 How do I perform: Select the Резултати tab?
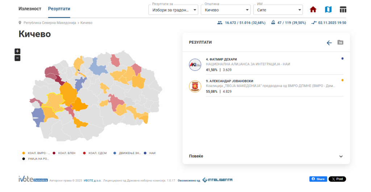pyautogui.click(x=59, y=9)
